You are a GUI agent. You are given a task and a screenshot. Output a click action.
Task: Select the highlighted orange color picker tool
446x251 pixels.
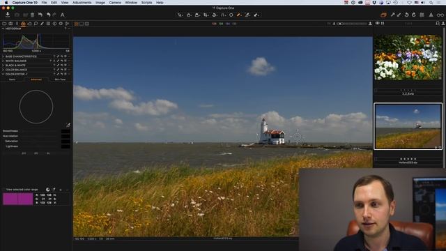coord(239,15)
